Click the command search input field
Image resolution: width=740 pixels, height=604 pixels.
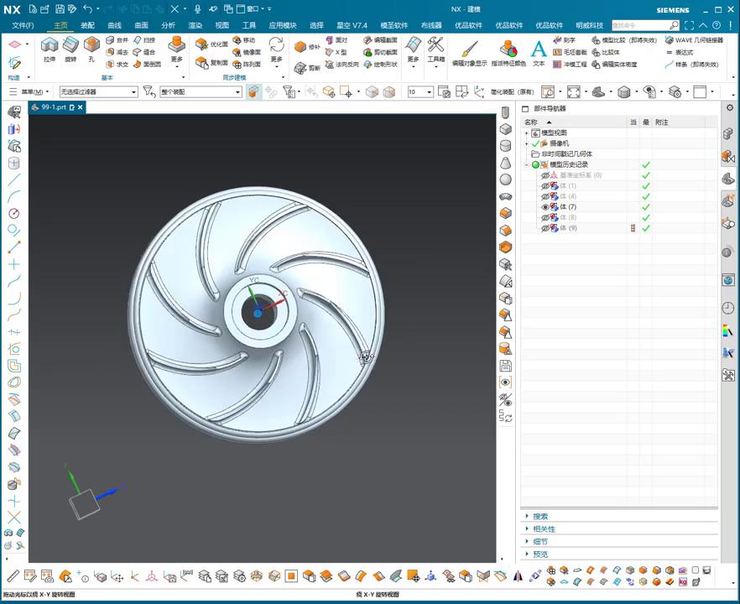pyautogui.click(x=640, y=25)
